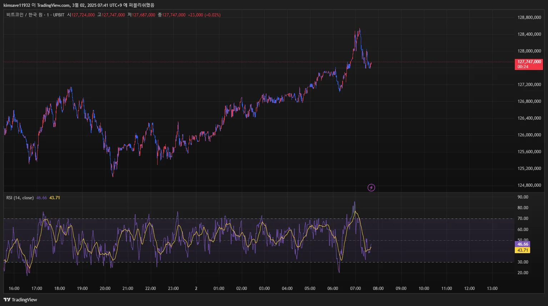
Task: Click the 비트코인 / 한국 원 symbol title
Action: tap(24, 15)
